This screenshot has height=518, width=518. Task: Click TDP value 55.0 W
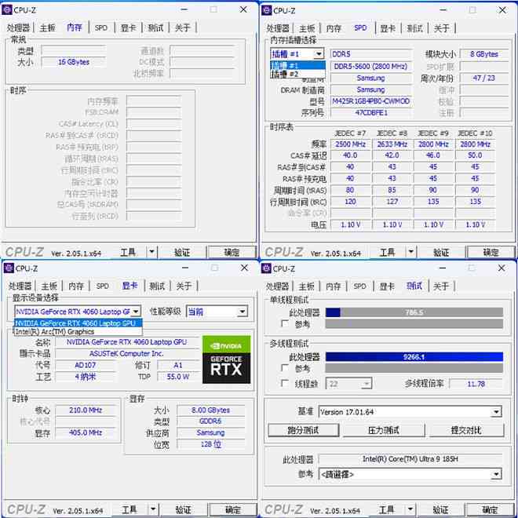178,377
